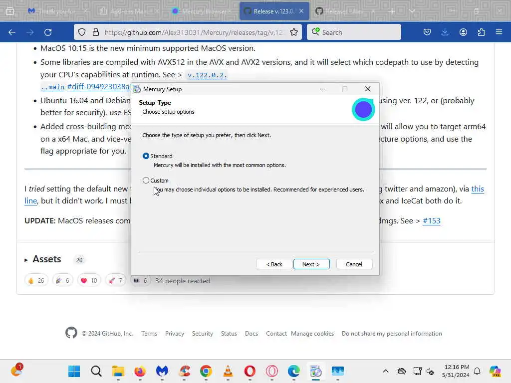The image size is (511, 383).
Task: Open Microsoft Edge from the taskbar
Action: pos(294,371)
